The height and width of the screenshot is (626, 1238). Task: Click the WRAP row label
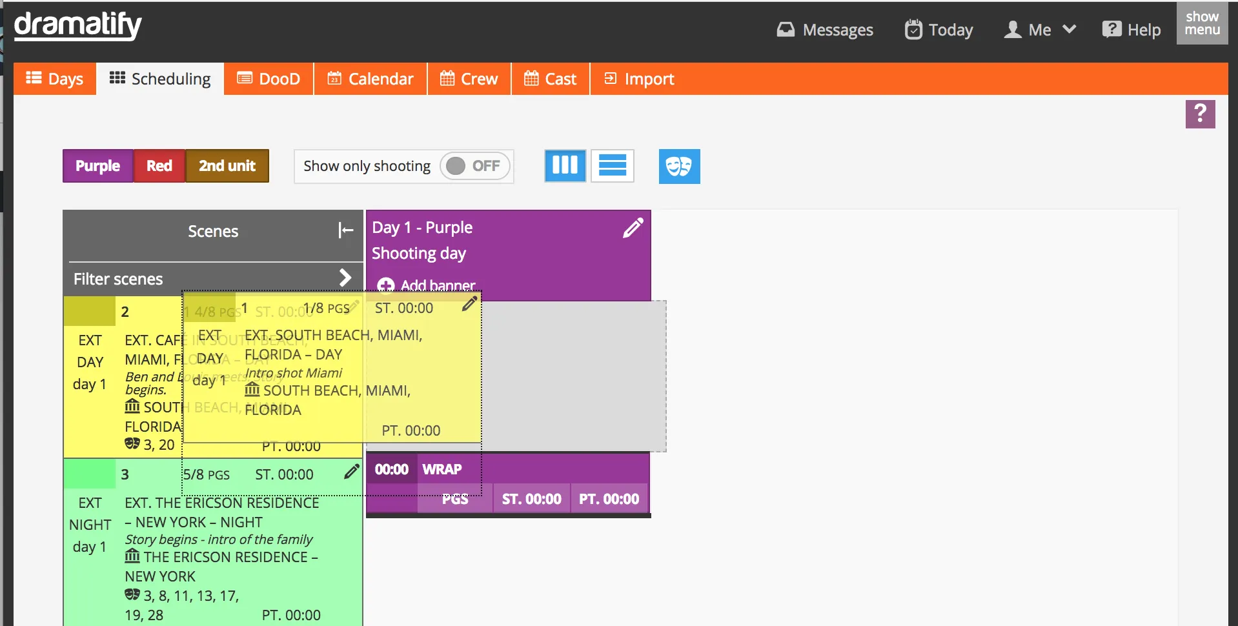[442, 469]
